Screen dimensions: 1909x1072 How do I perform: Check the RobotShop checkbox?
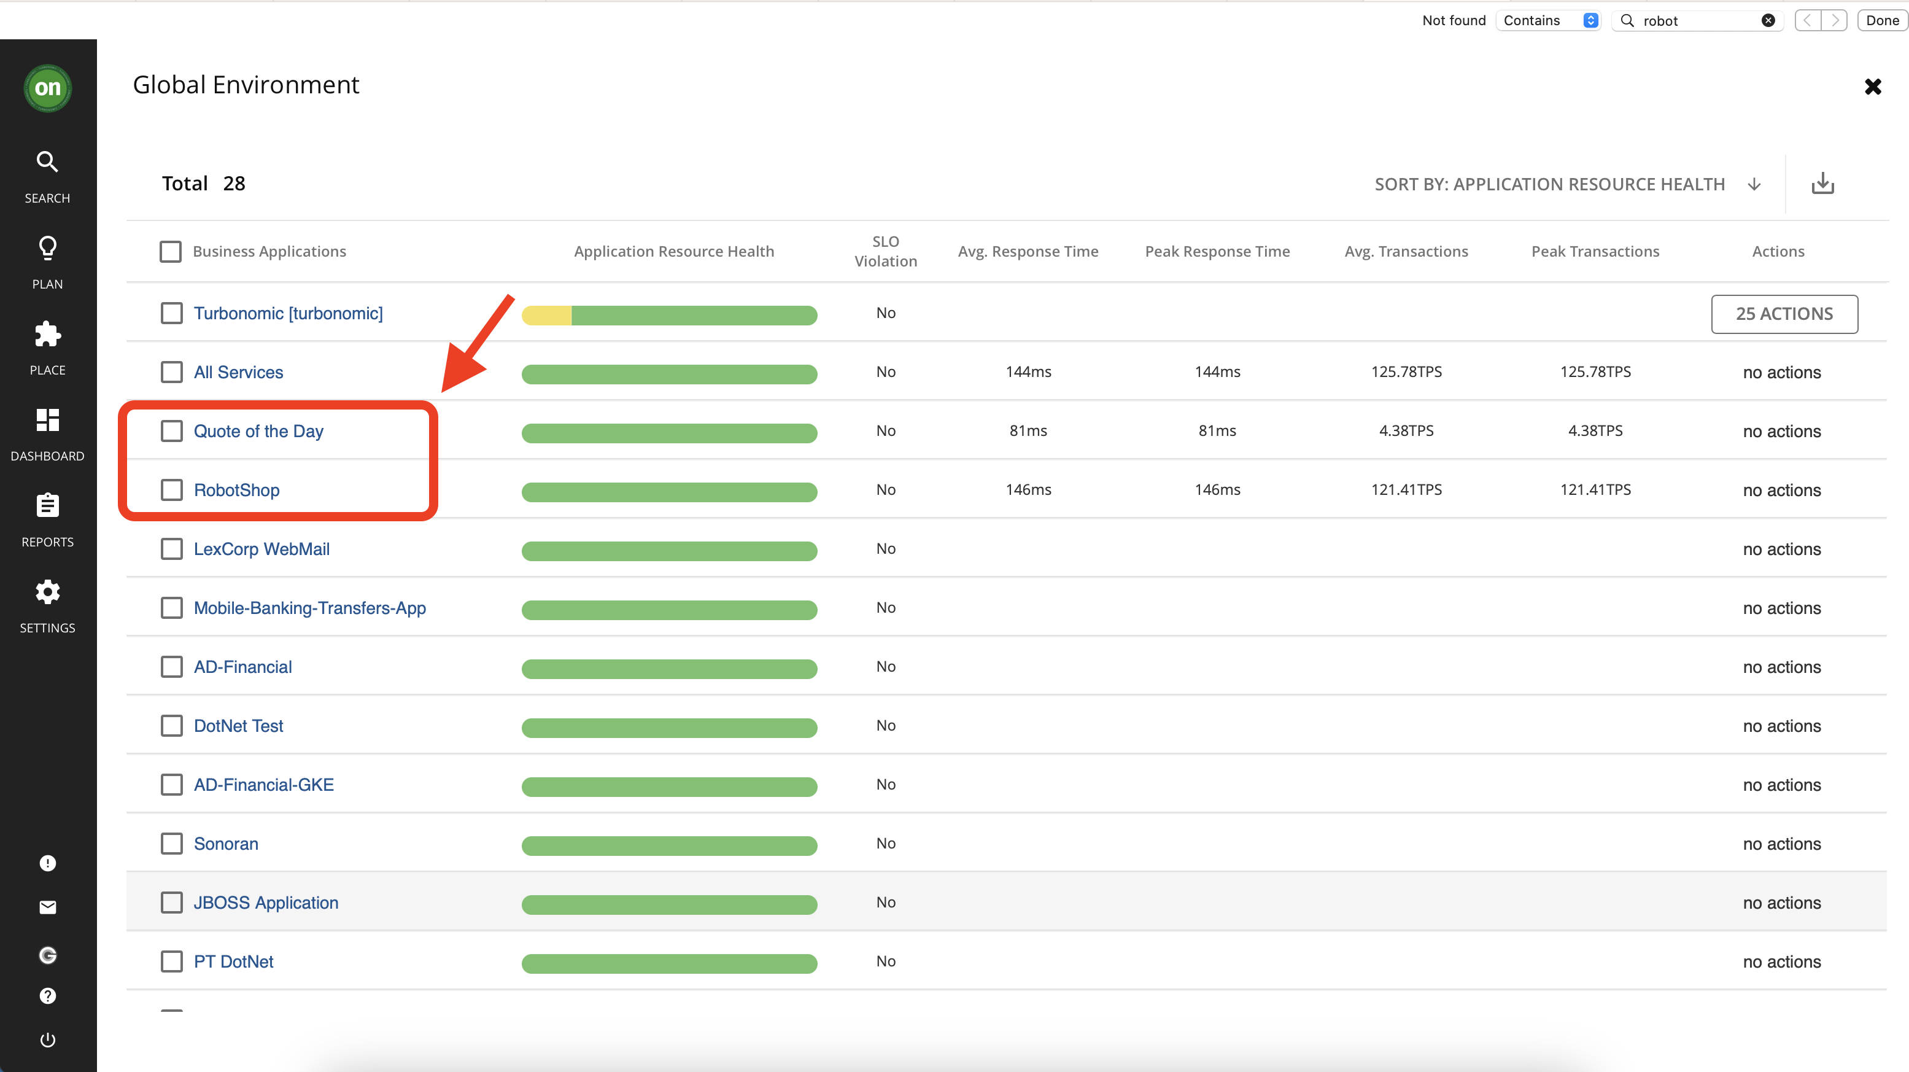(x=172, y=490)
